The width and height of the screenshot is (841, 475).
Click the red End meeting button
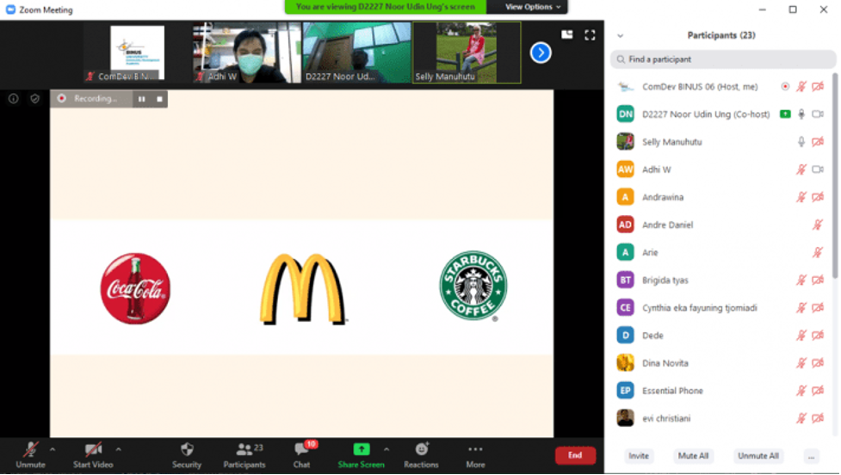click(x=575, y=455)
